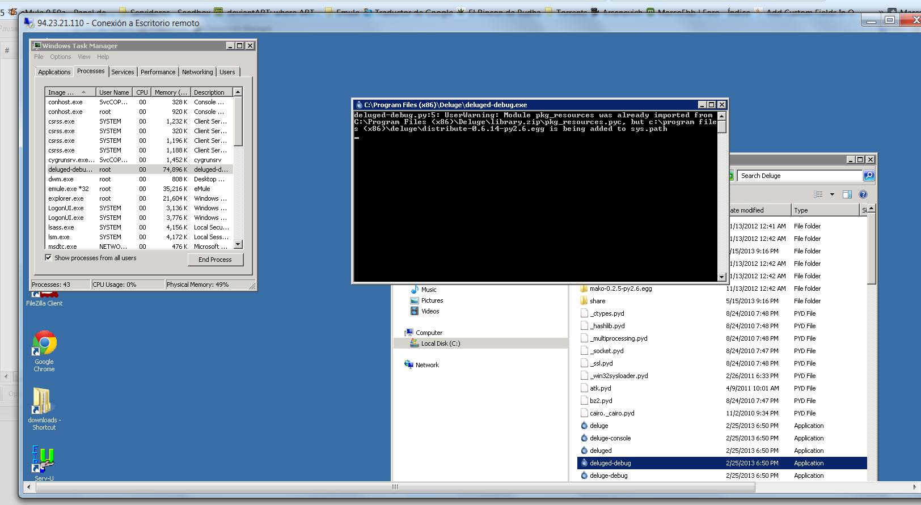The height and width of the screenshot is (505, 921).
Task: Open Help menu in Task Manager
Action: click(x=103, y=57)
